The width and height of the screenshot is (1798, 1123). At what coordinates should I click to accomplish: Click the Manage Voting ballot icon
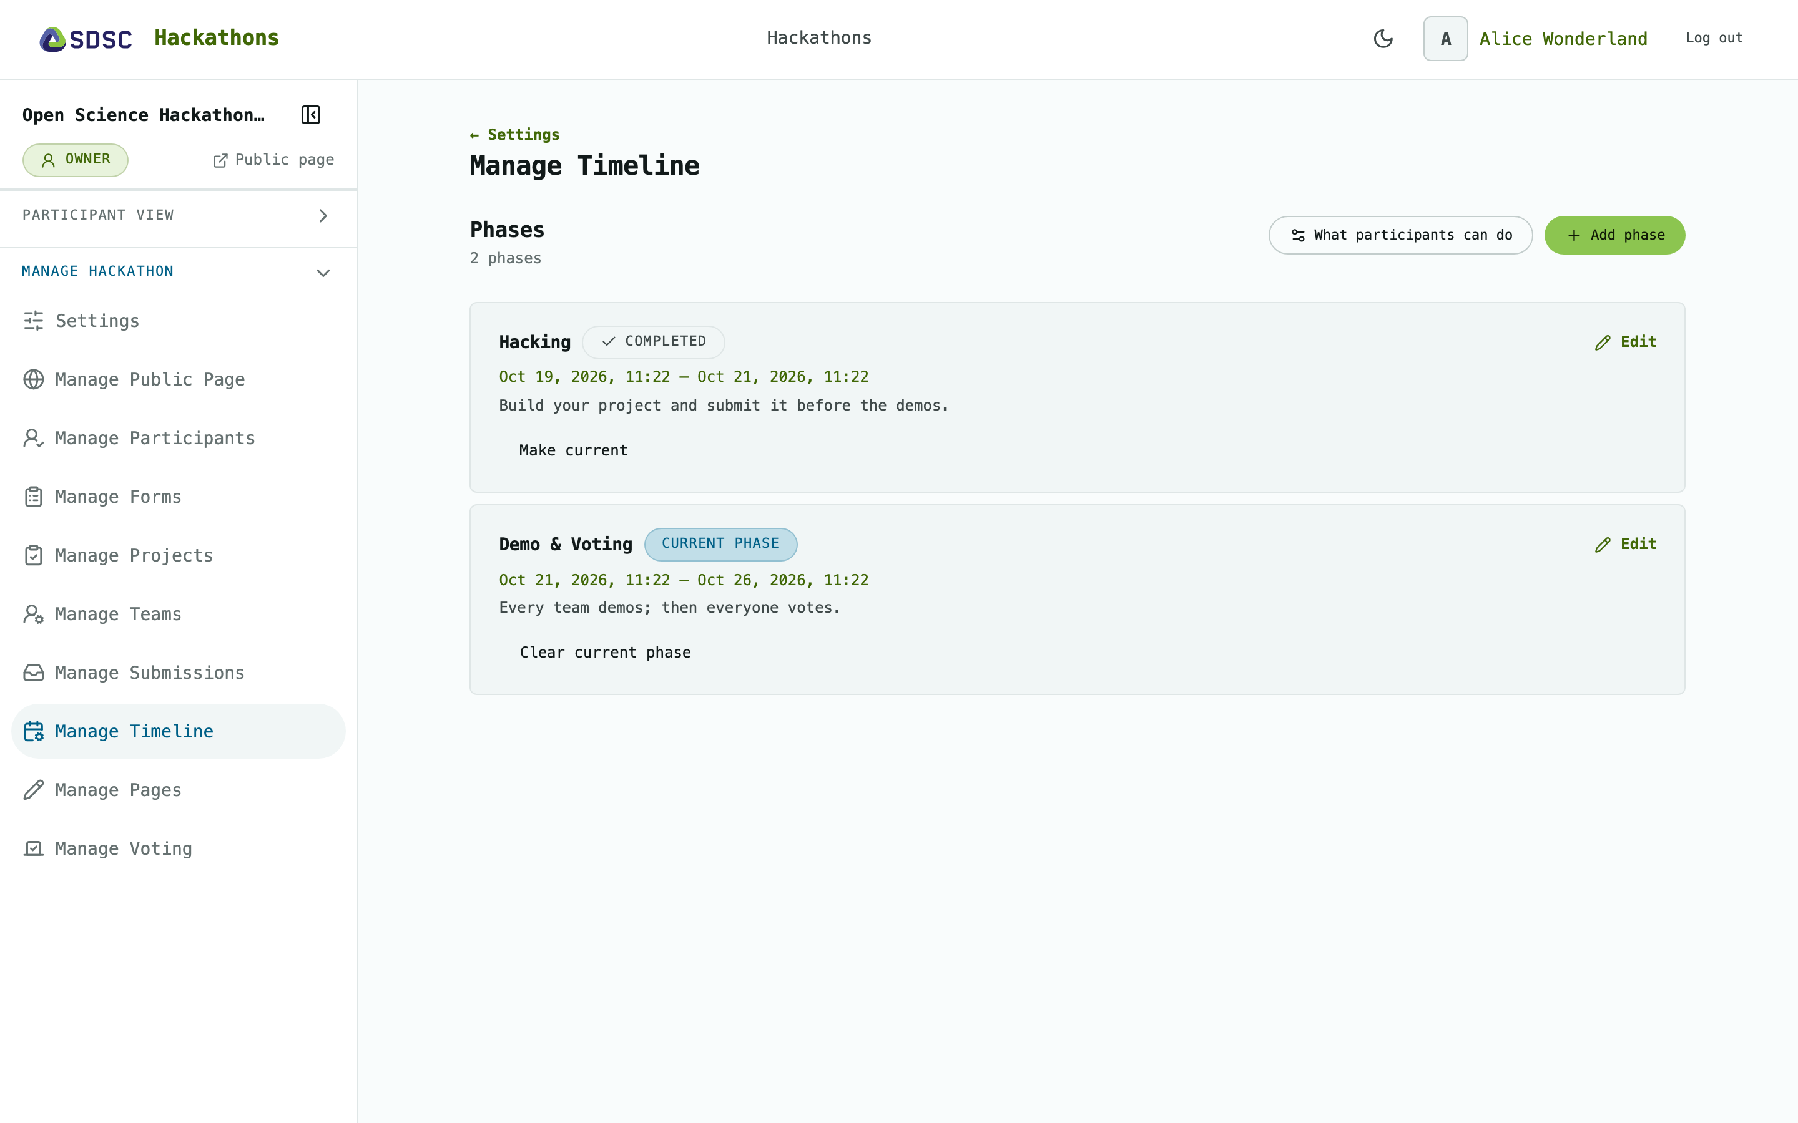(34, 849)
